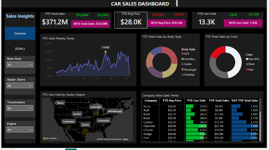This screenshot has height=150, width=269.
Task: Click the YTD Total Sales $371.2M card
Action: [x=55, y=20]
